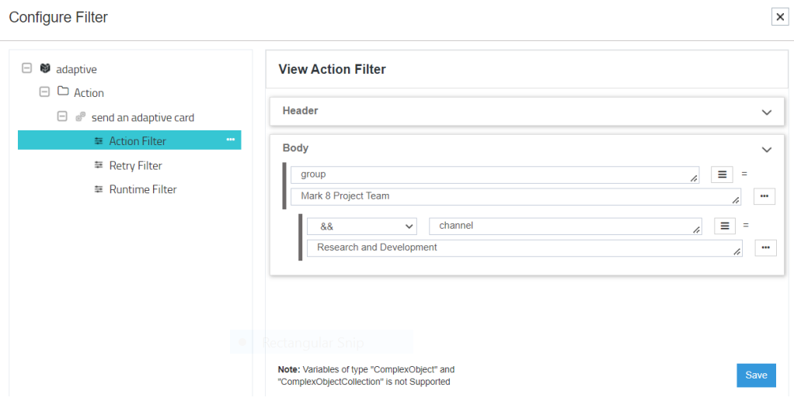
Task: Select Runtime Filter in the tree
Action: coord(142,189)
